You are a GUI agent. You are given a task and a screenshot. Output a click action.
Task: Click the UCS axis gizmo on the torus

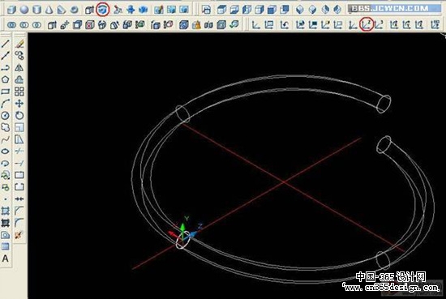coord(184,233)
